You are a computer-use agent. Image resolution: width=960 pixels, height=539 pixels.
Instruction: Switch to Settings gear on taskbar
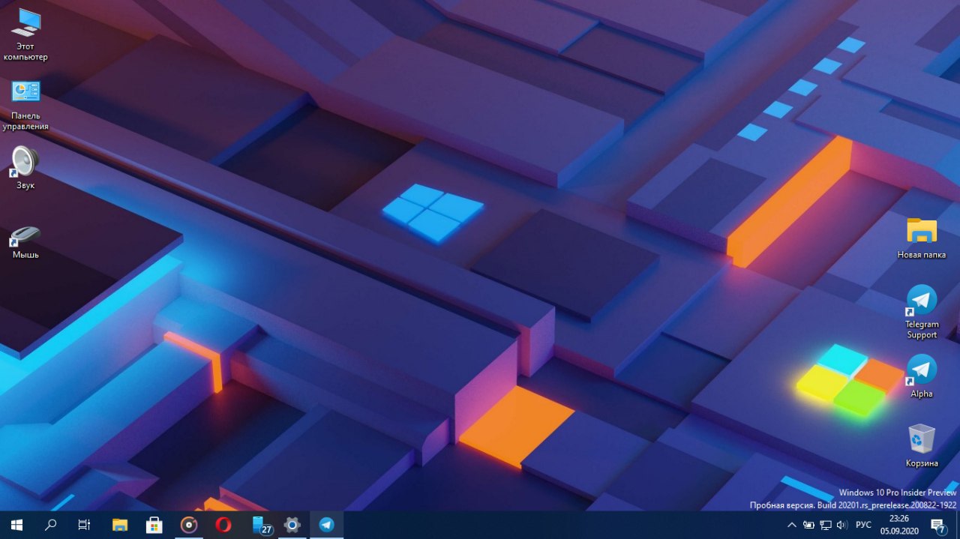292,525
